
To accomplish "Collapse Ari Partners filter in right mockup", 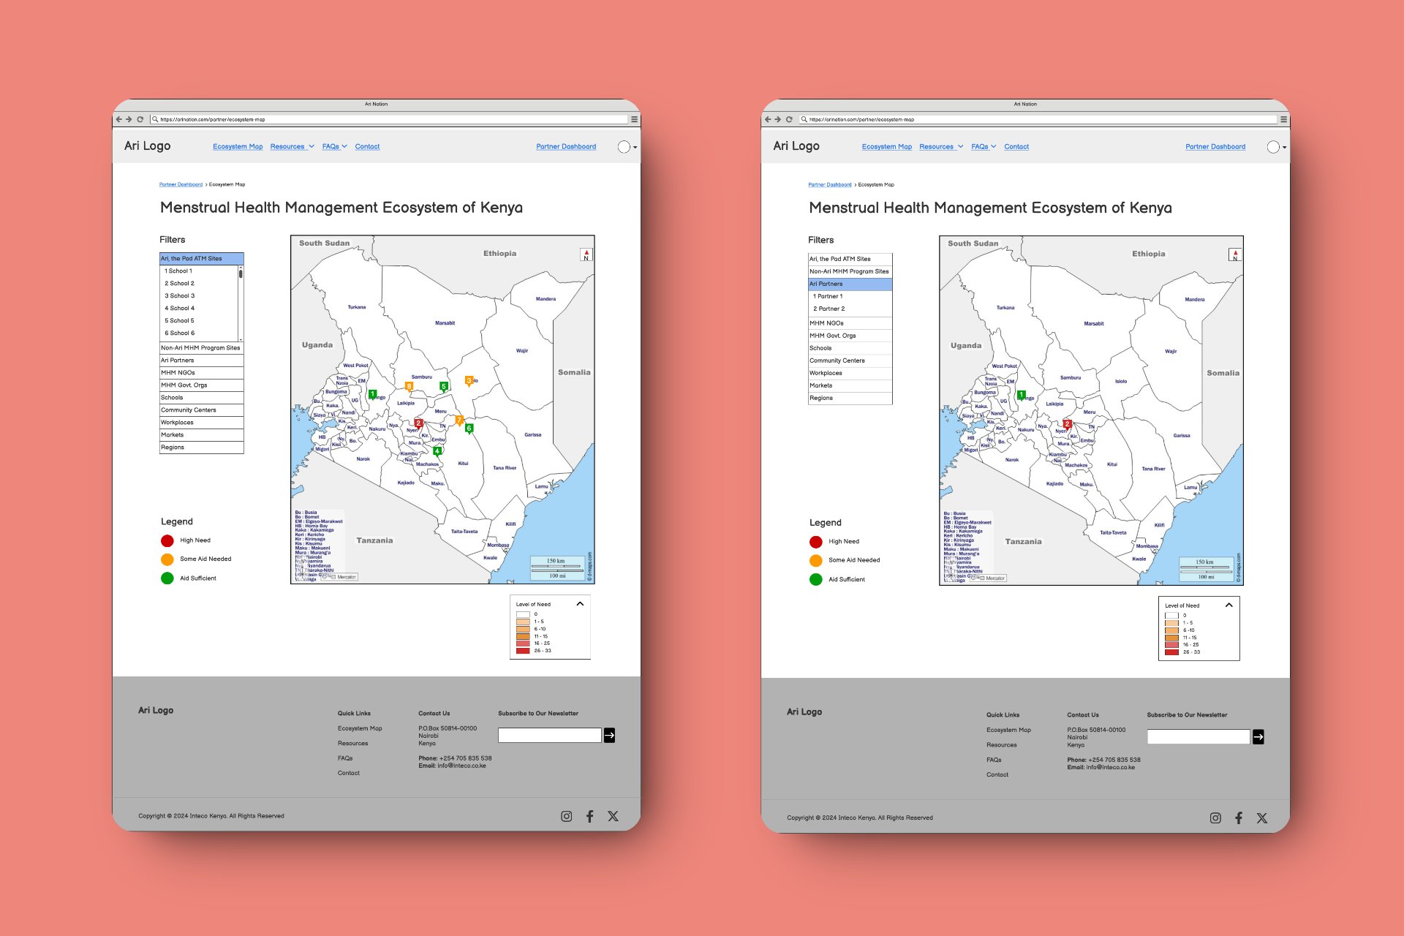I will point(850,284).
